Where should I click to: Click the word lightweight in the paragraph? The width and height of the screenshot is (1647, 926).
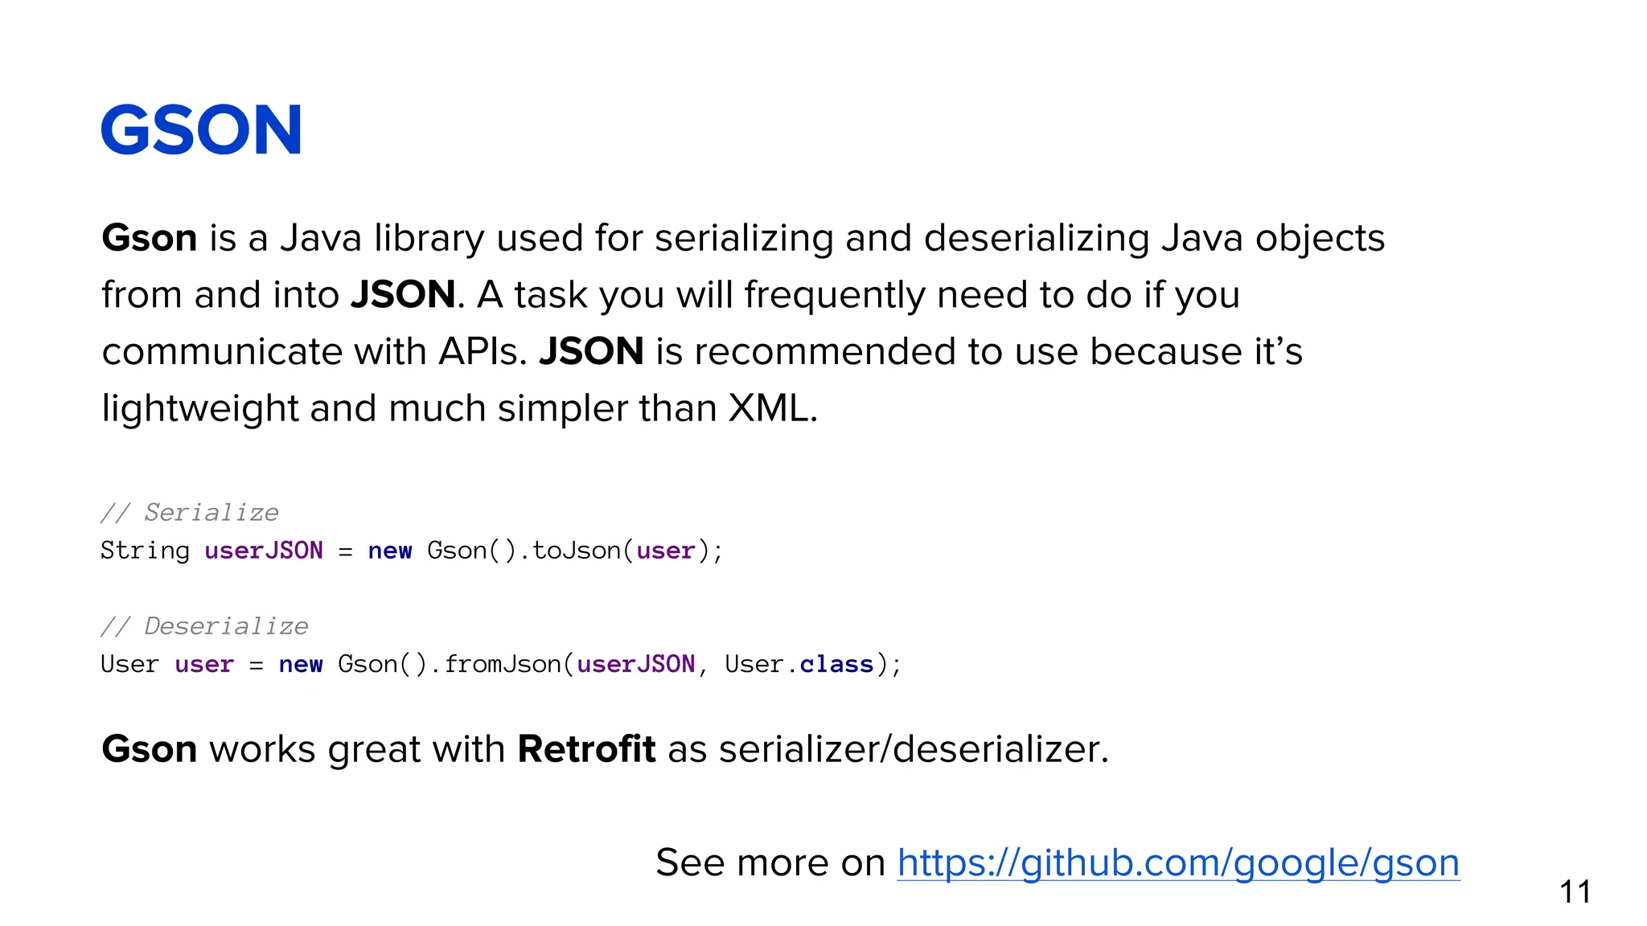(x=199, y=408)
